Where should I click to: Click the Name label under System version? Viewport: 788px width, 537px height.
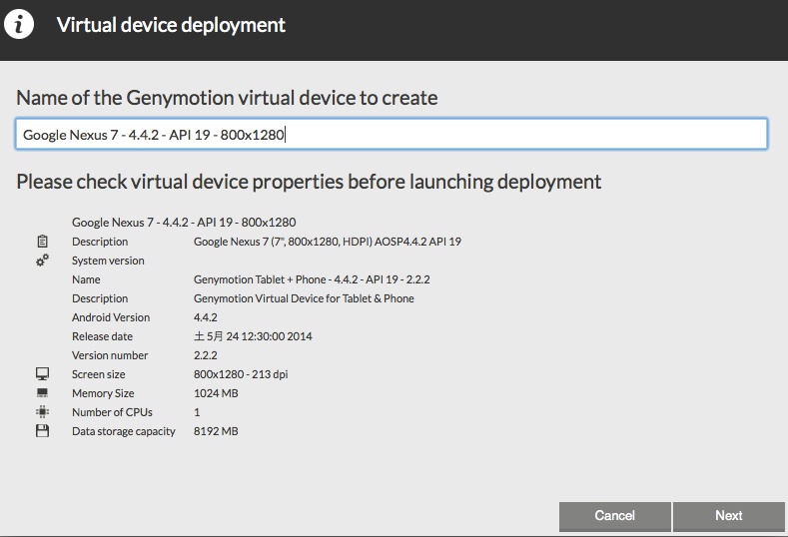[x=86, y=279]
